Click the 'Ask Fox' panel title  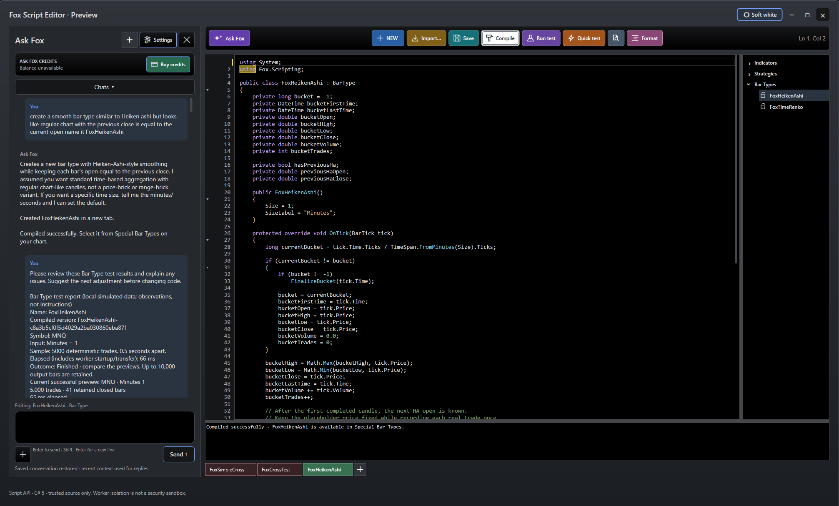coord(30,40)
